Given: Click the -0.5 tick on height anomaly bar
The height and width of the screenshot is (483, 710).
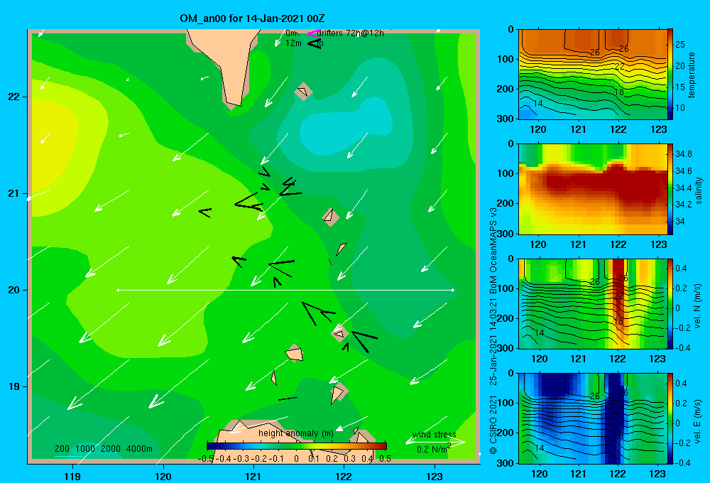Looking at the screenshot, I should [206, 459].
